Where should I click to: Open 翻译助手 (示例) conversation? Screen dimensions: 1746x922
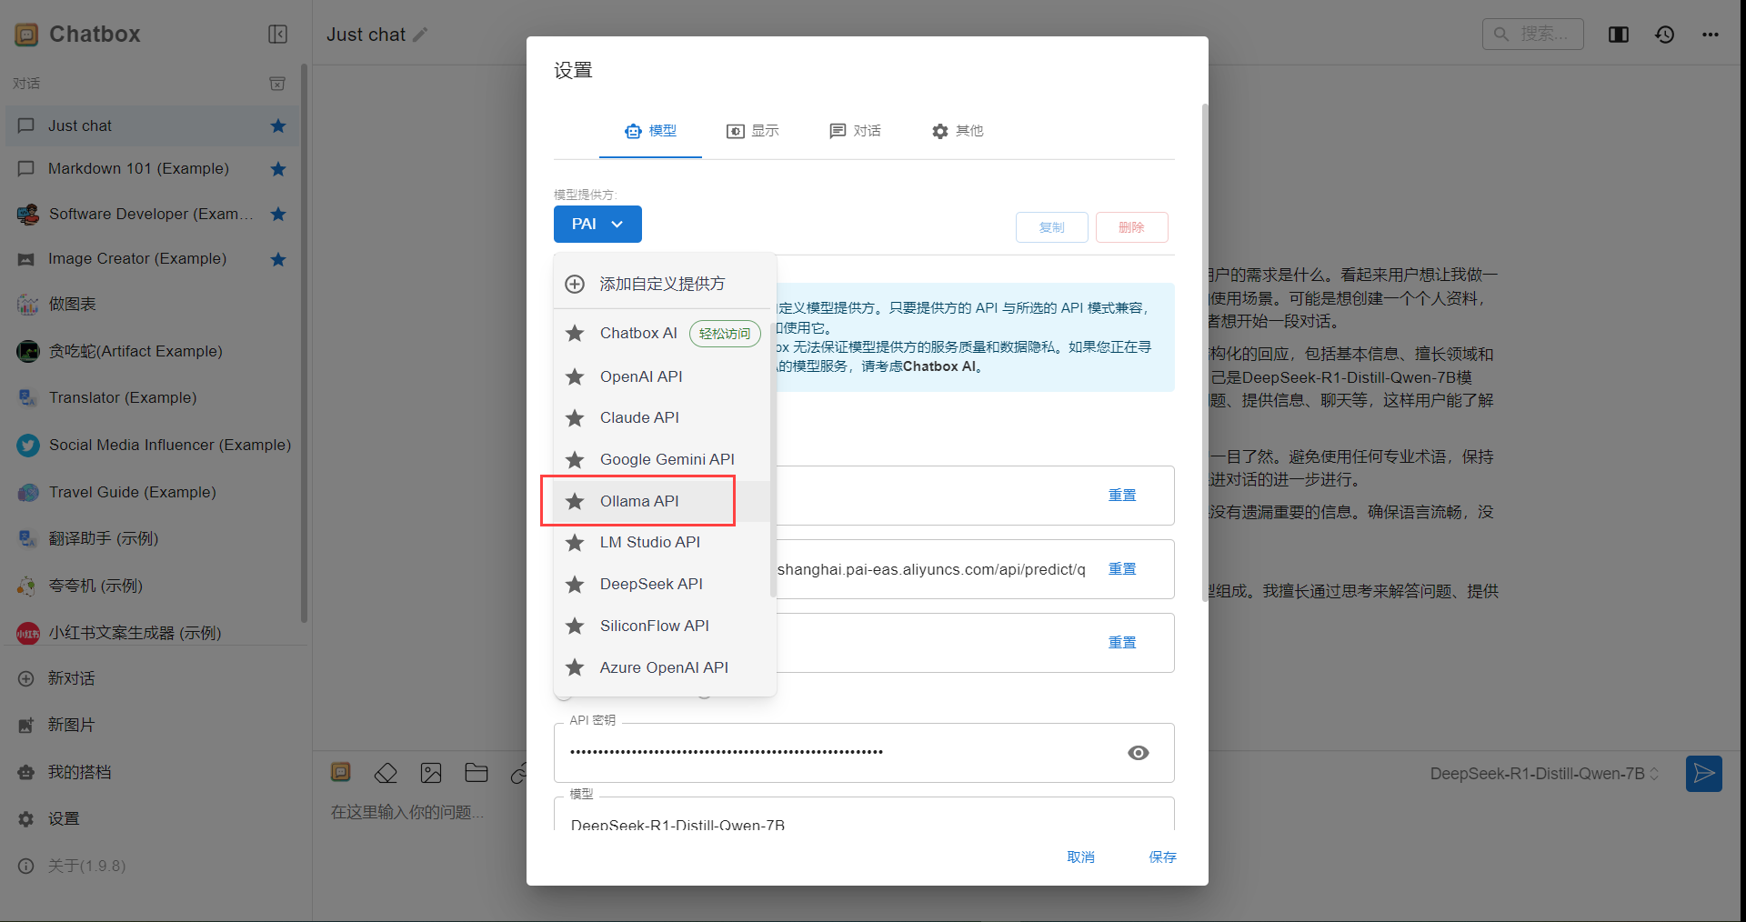click(x=151, y=538)
